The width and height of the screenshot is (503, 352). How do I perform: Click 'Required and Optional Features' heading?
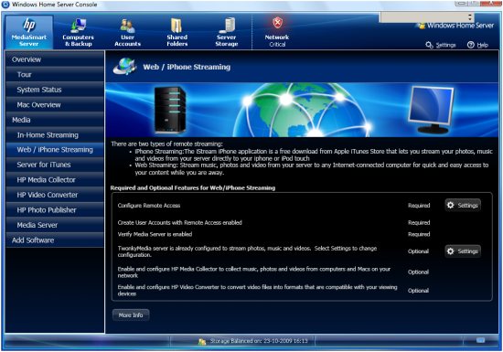click(193, 187)
